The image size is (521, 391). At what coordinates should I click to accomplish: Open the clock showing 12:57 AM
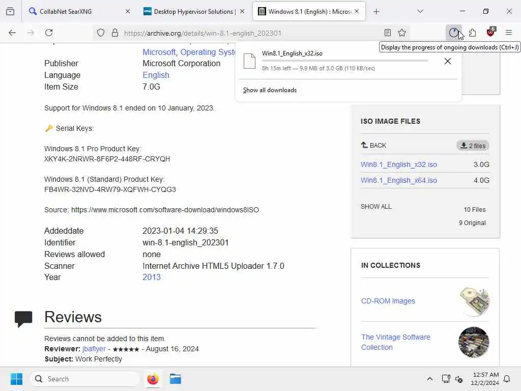[x=485, y=379]
